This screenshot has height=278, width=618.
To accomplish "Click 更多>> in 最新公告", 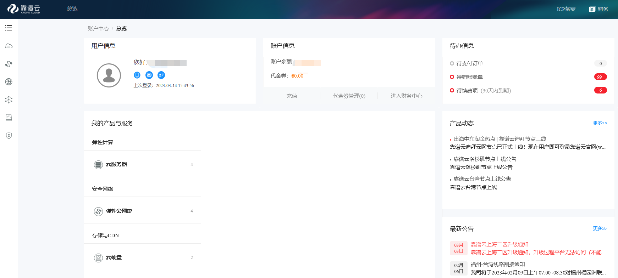I will [600, 228].
